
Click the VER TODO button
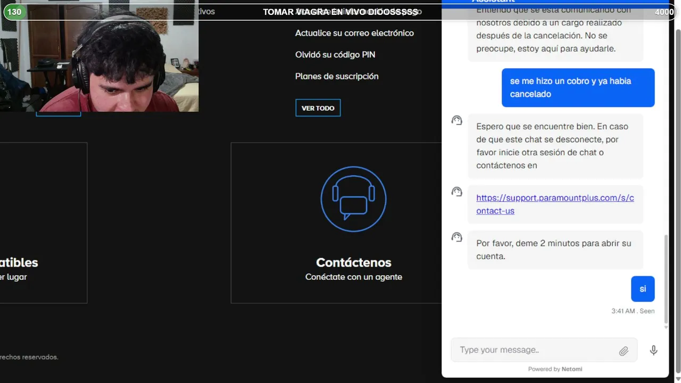click(318, 108)
